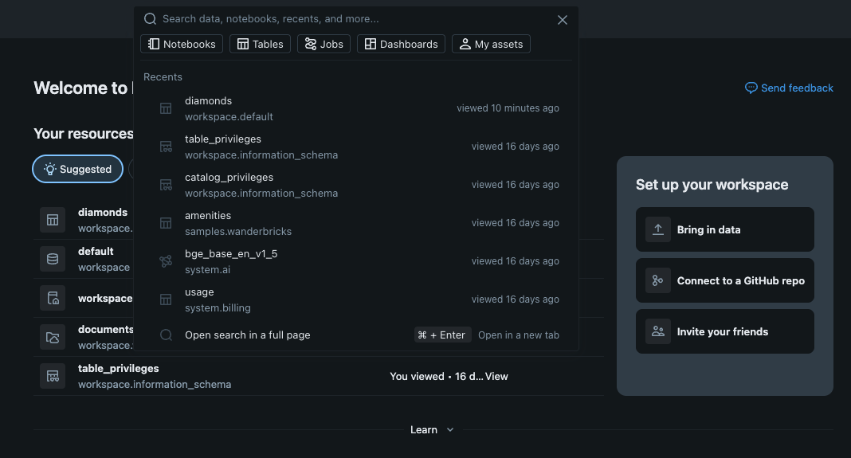Toggle the Tables search filter
The width and height of the screenshot is (851, 458).
click(260, 44)
